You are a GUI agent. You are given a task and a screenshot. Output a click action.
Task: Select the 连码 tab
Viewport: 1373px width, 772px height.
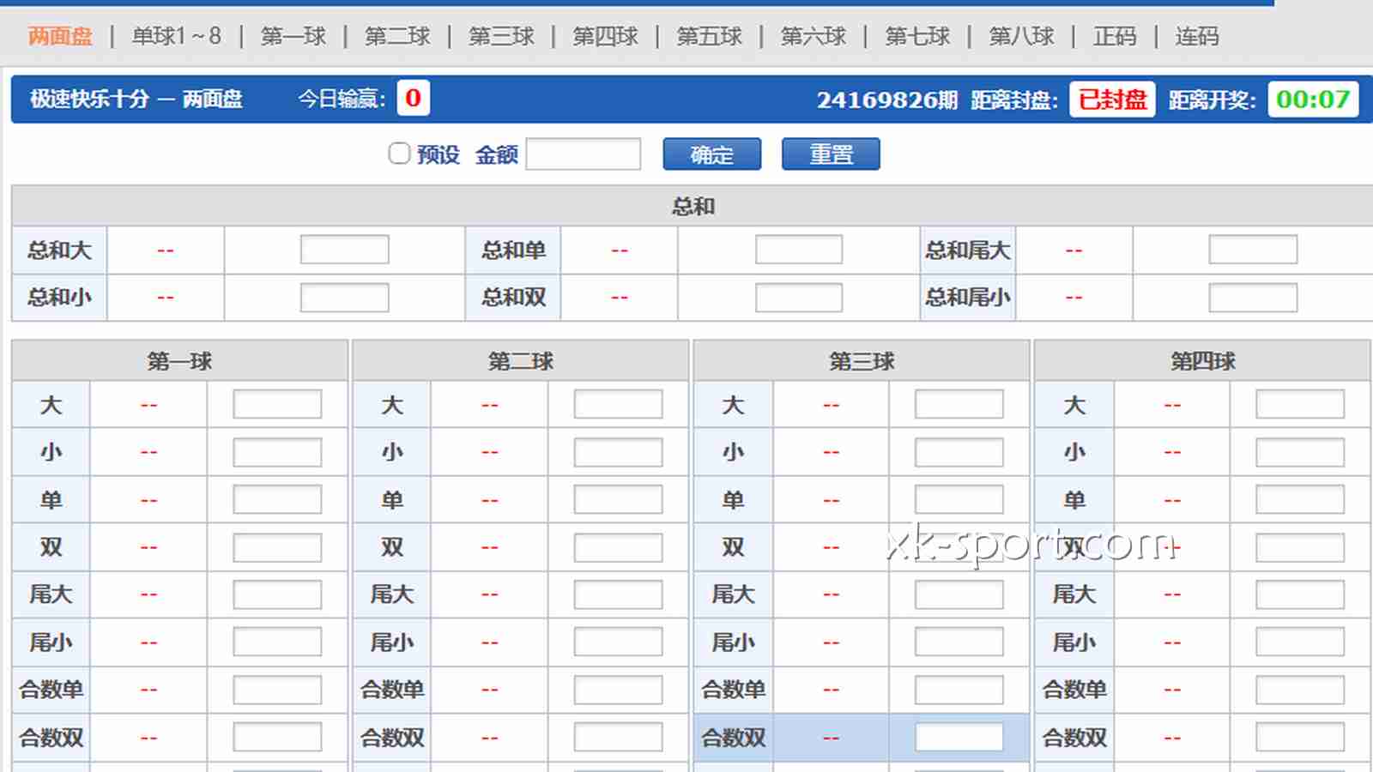pos(1196,37)
